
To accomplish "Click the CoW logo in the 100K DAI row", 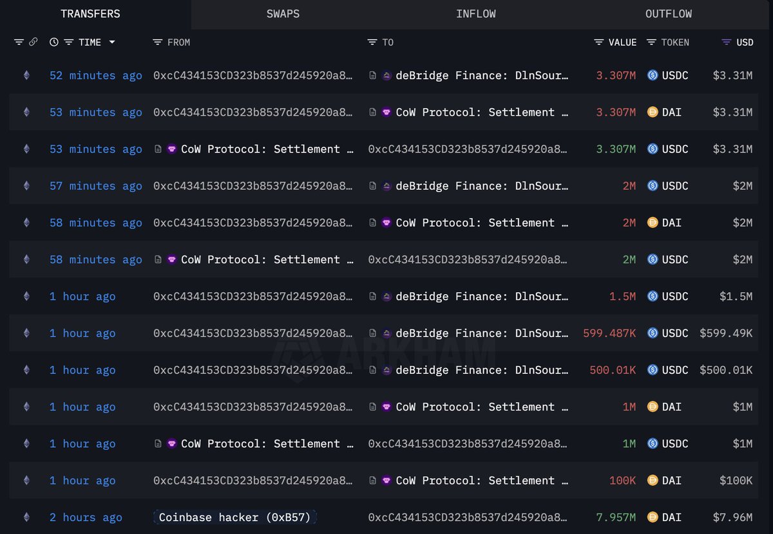I will click(387, 481).
